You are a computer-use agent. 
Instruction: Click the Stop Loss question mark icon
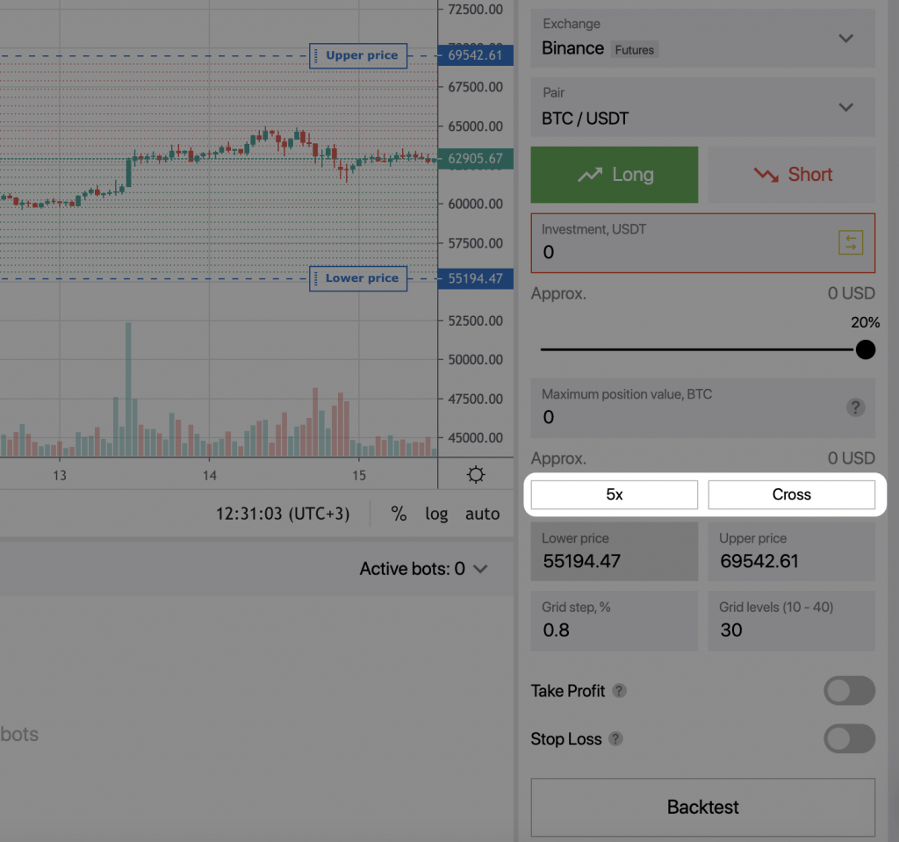615,739
